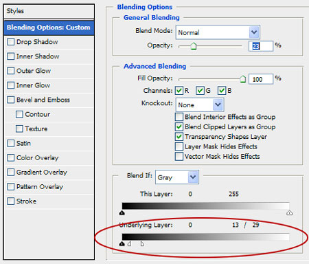Select Blending Options: Custom entry
309x264 pixels.
[49, 27]
